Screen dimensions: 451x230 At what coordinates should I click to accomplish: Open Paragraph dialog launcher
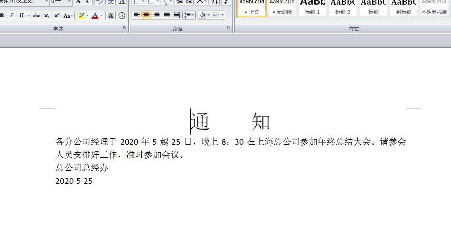(229, 28)
